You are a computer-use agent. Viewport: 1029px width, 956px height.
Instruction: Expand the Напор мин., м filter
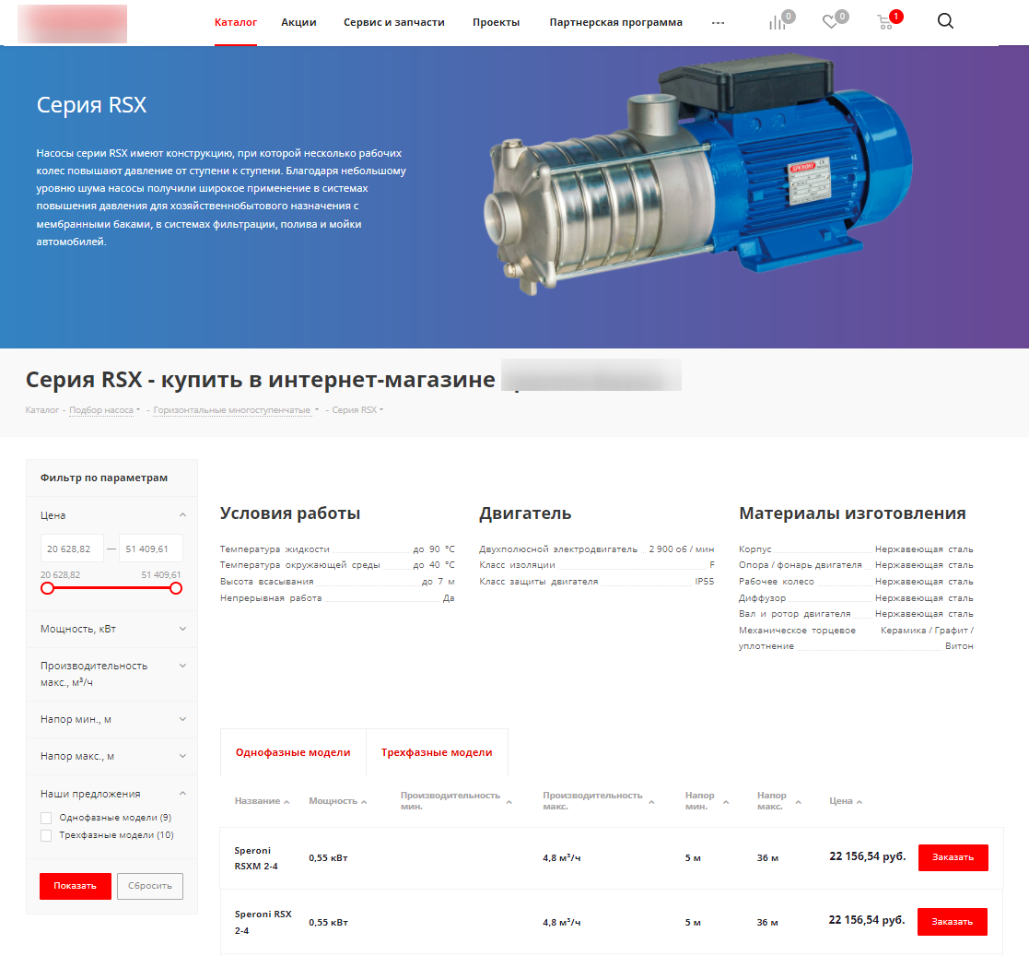(182, 719)
